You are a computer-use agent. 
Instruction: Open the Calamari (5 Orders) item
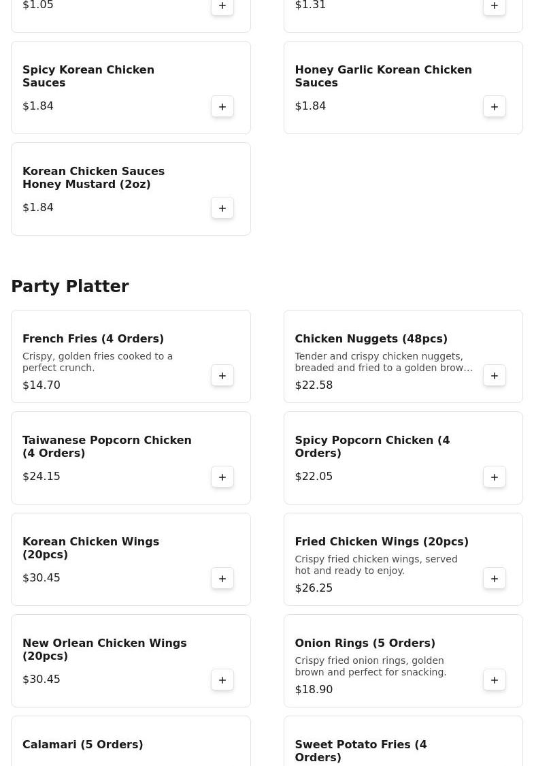click(x=83, y=744)
